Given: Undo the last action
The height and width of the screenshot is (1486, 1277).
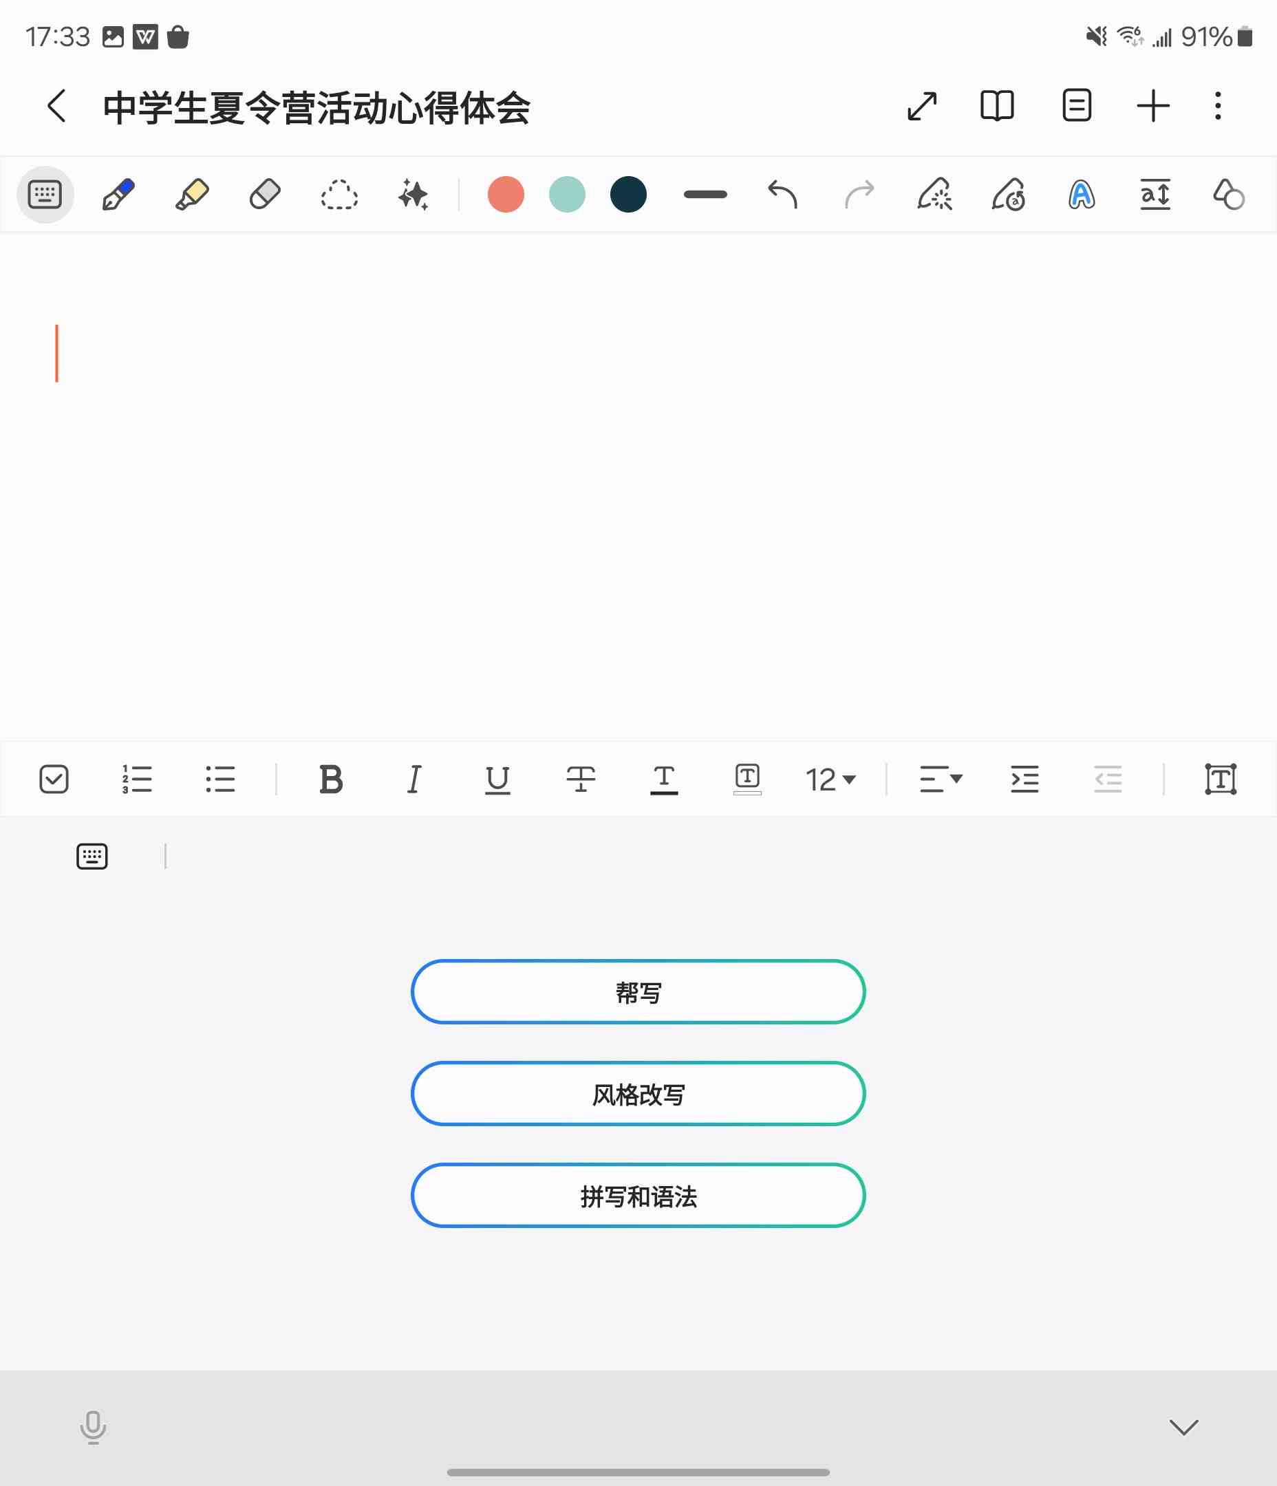Looking at the screenshot, I should (783, 195).
